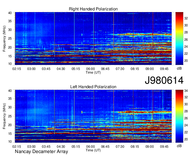The height and width of the screenshot is (155, 191).
Task: Click '07:30' on top plot time axis
Action: tap(120, 69)
